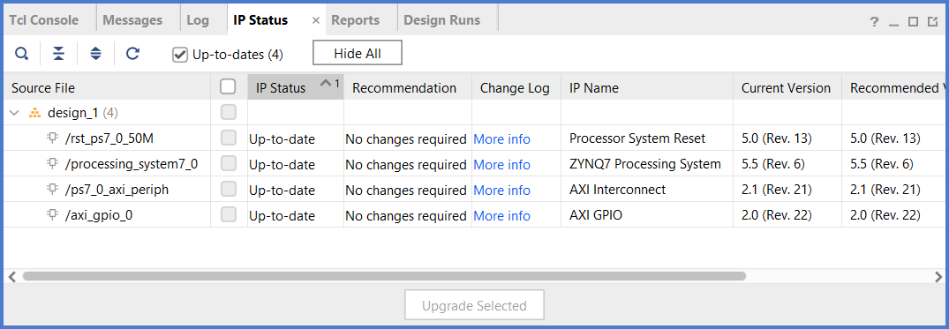949x329 pixels.
Task: Click the design_1 block design icon
Action: click(x=35, y=113)
